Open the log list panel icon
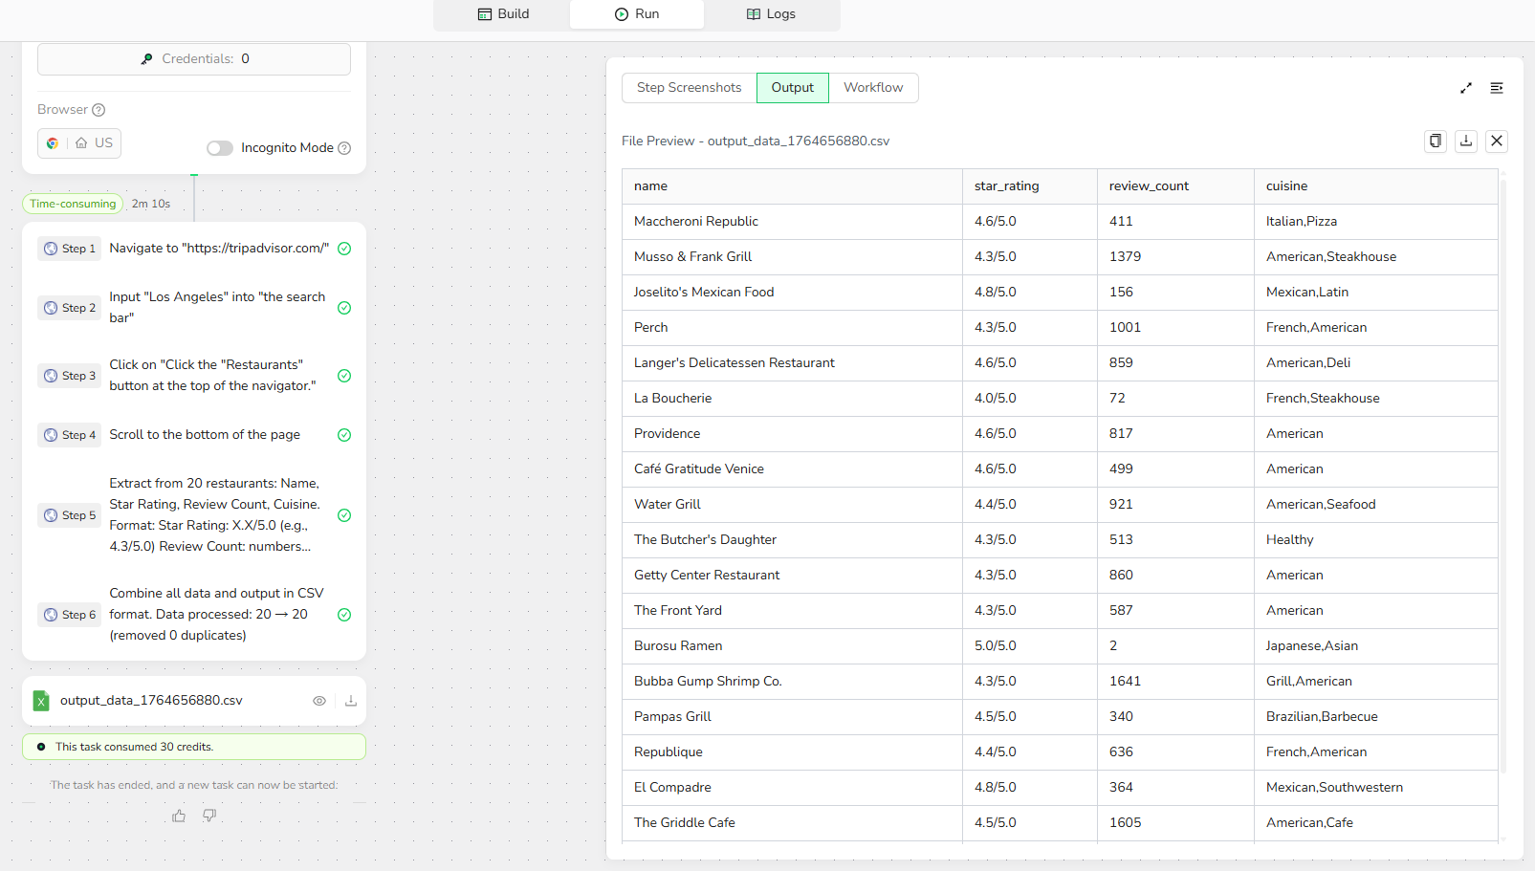The height and width of the screenshot is (871, 1535). [1497, 87]
